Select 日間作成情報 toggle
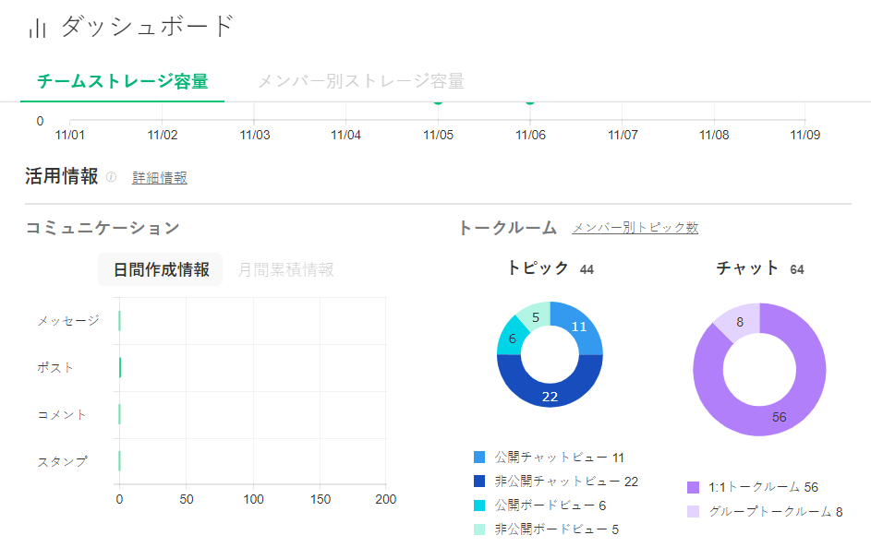The width and height of the screenshot is (871, 559). [161, 269]
